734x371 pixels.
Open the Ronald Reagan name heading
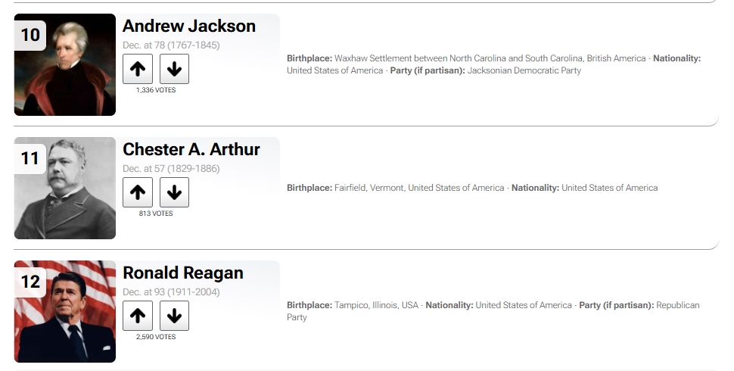(183, 273)
